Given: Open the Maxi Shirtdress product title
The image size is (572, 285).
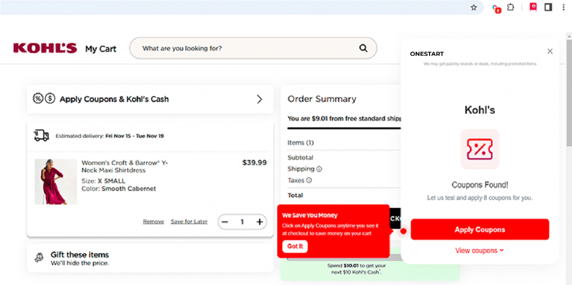Looking at the screenshot, I should point(125,167).
